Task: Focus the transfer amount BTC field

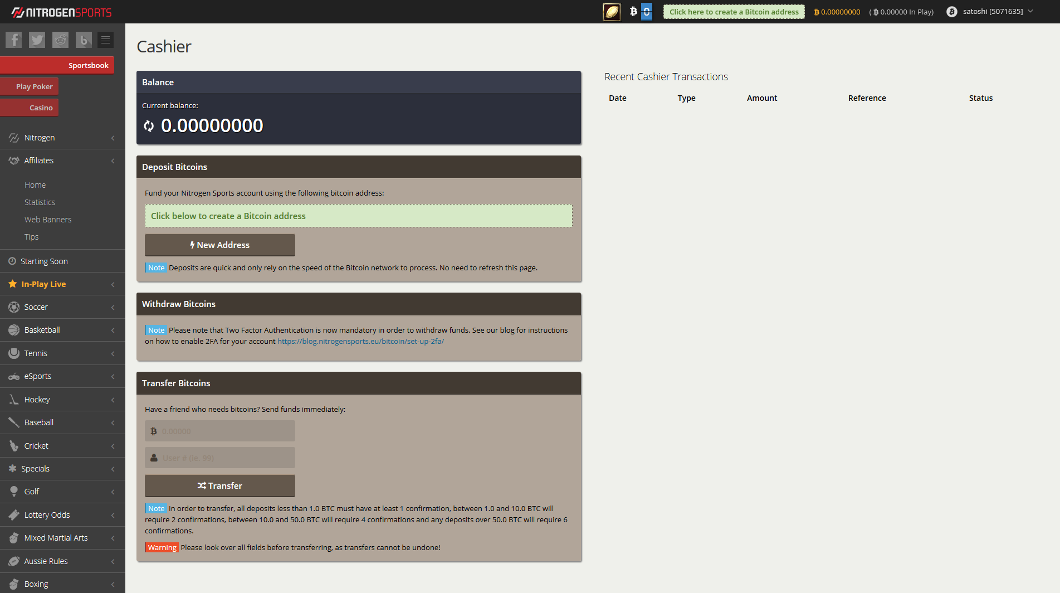Action: pyautogui.click(x=220, y=431)
